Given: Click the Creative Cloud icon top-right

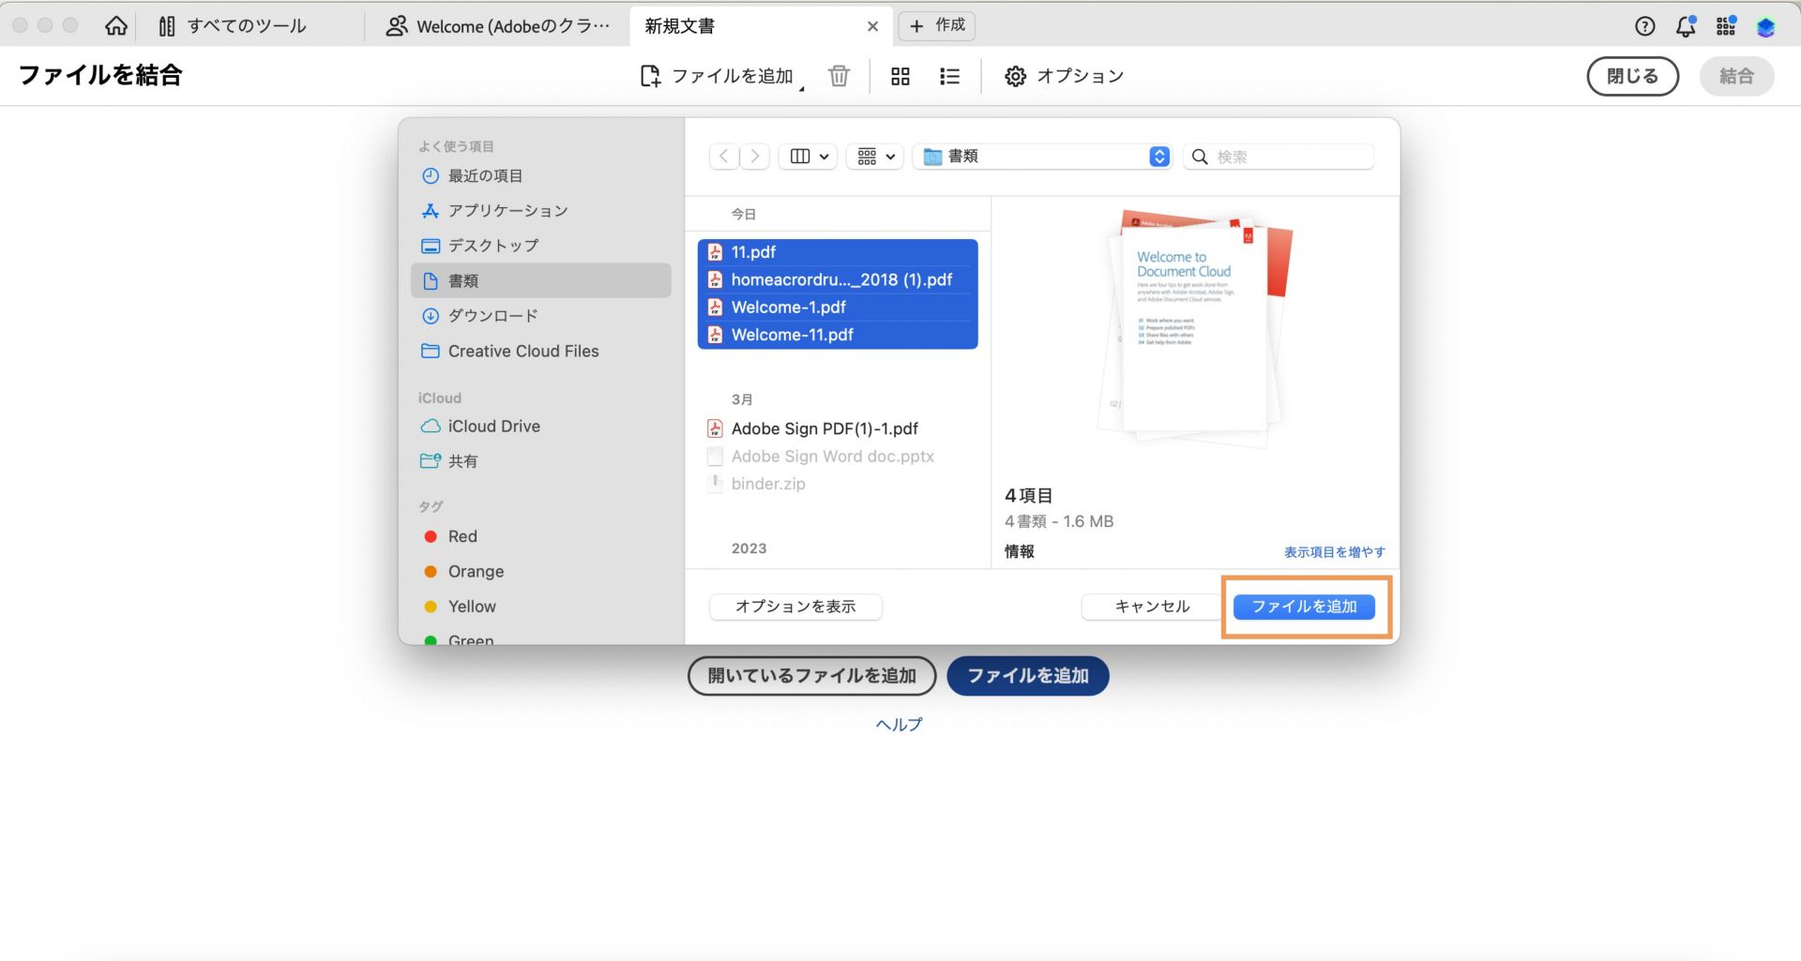Looking at the screenshot, I should (x=1766, y=27).
